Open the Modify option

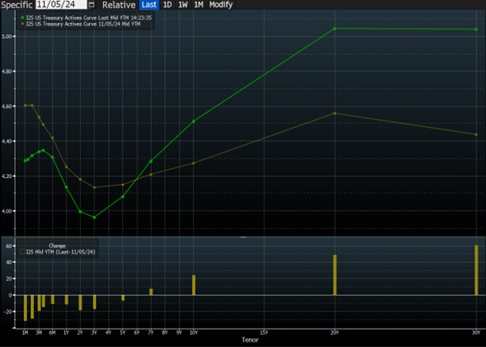click(x=221, y=5)
